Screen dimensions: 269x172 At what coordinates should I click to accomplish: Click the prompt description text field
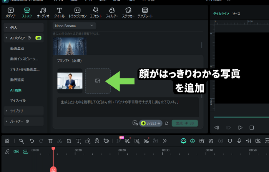pyautogui.click(x=128, y=107)
